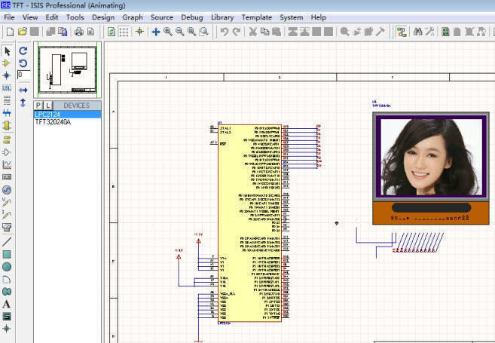Click the rotate clockwise icon
Image resolution: width=495 pixels, height=343 pixels.
23,51
